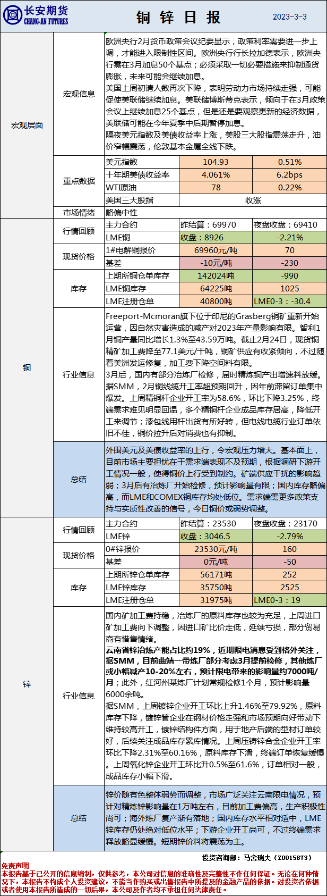Click the copper warrant stock "142024吨"
327x896 pixels.
coord(216,276)
